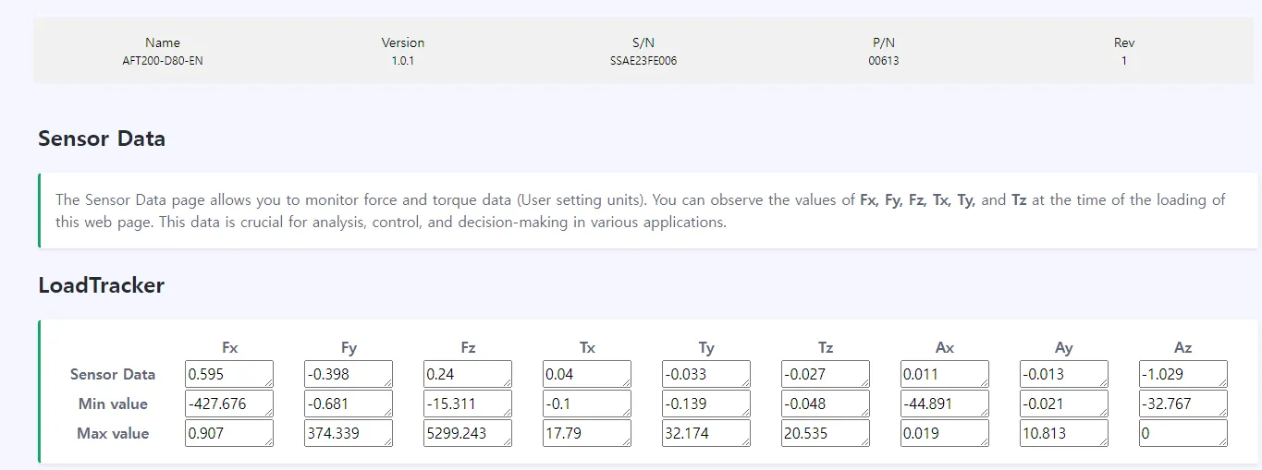1262x470 pixels.
Task: Select the Tz Sensor Data field
Action: tap(825, 374)
